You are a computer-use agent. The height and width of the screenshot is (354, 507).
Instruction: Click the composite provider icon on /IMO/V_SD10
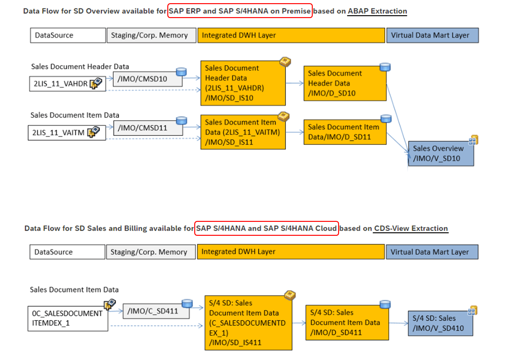click(473, 140)
